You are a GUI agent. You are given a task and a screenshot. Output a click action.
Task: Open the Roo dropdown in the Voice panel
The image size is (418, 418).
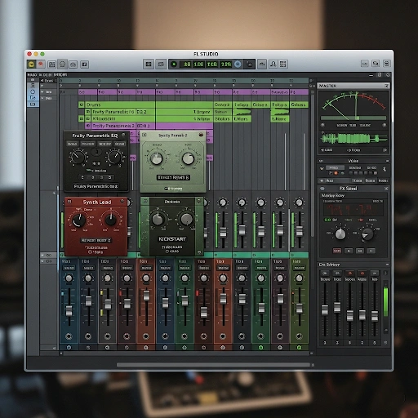[x=334, y=180]
